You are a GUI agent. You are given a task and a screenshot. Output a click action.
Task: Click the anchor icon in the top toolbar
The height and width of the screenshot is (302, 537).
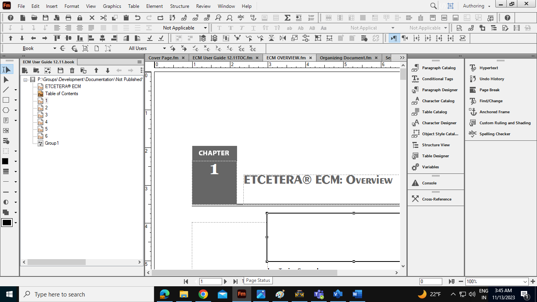253,18
